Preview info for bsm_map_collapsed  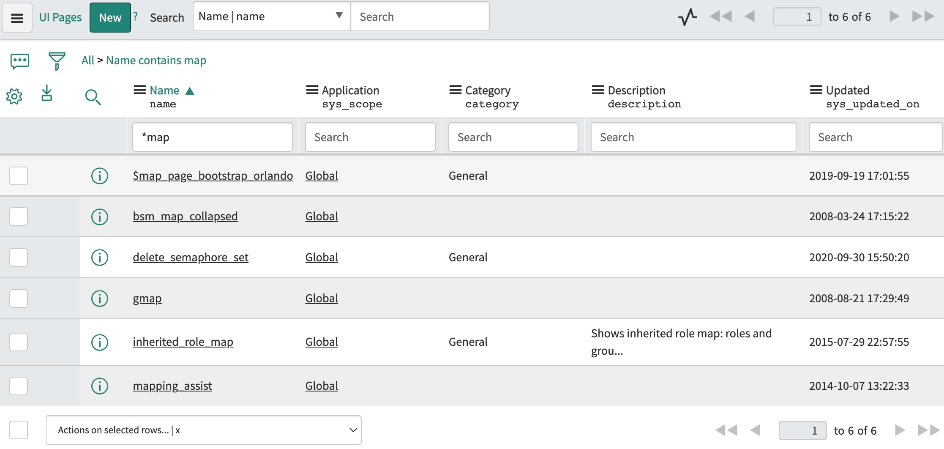click(x=100, y=217)
